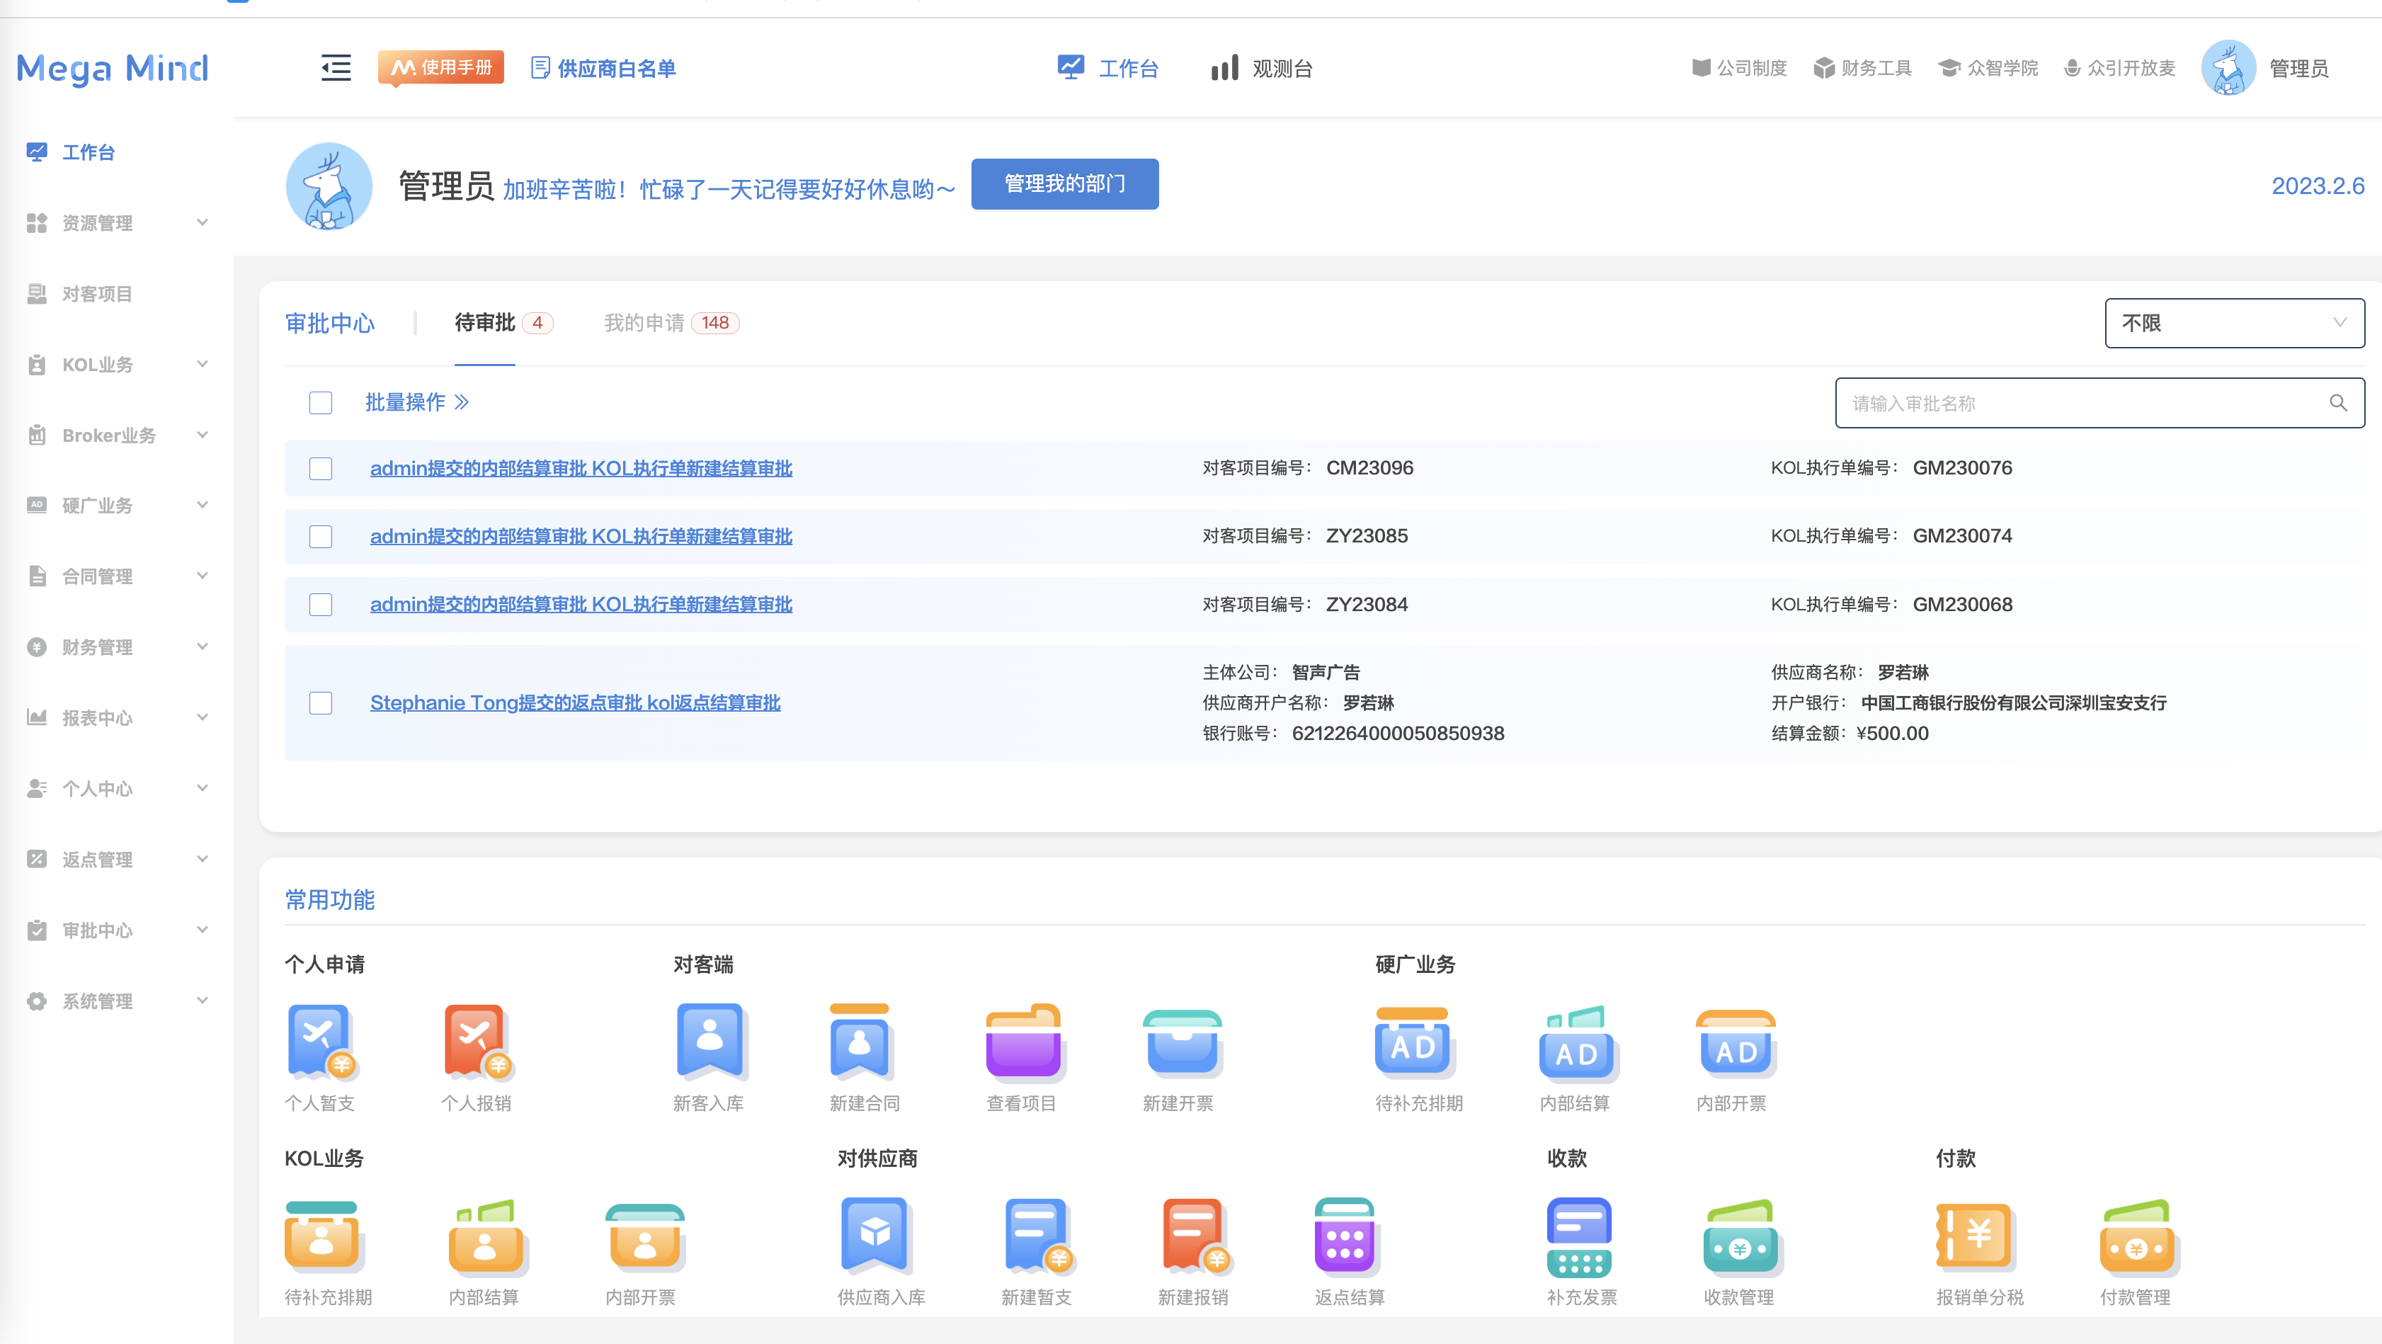Check the box for Stephanie Tong's 返点审批

pos(321,703)
